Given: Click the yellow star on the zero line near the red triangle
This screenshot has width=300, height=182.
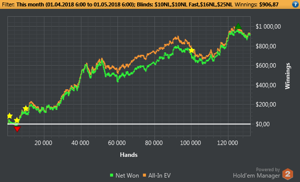Looking at the screenshot, I should point(17,120).
